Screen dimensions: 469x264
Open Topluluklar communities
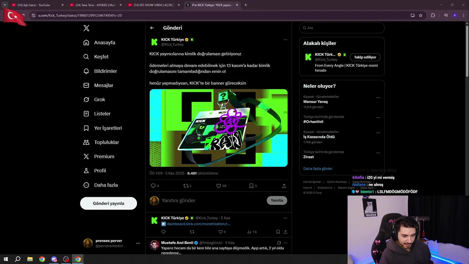pyautogui.click(x=101, y=142)
